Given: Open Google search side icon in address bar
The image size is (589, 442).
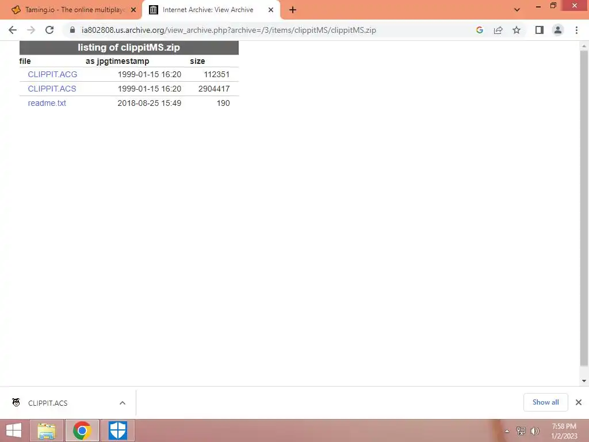Looking at the screenshot, I should pyautogui.click(x=479, y=30).
